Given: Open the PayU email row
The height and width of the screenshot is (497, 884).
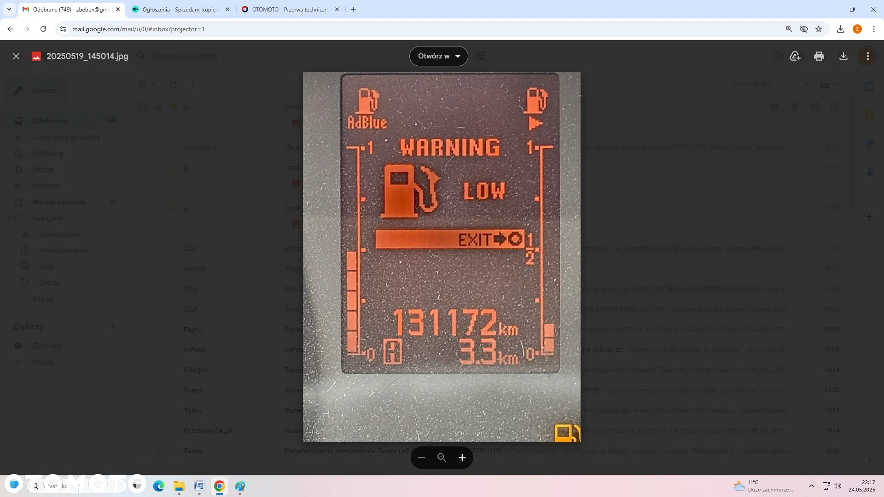Looking at the screenshot, I should click(492, 329).
